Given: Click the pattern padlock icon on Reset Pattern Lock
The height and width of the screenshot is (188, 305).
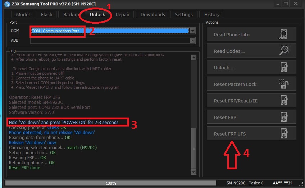Looking at the screenshot, I should pyautogui.click(x=284, y=84).
